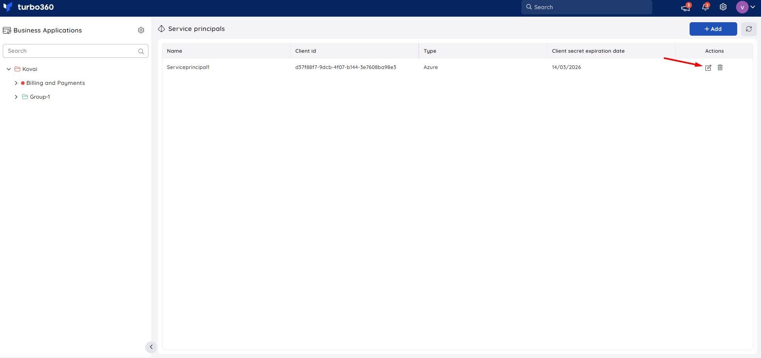
Task: Open the notifications bell icon
Action: (x=705, y=7)
